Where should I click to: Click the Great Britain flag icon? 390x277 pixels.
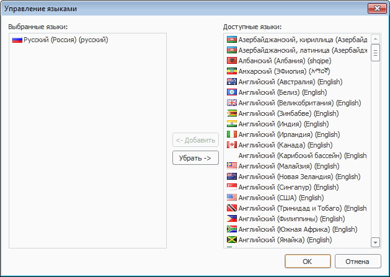232,103
